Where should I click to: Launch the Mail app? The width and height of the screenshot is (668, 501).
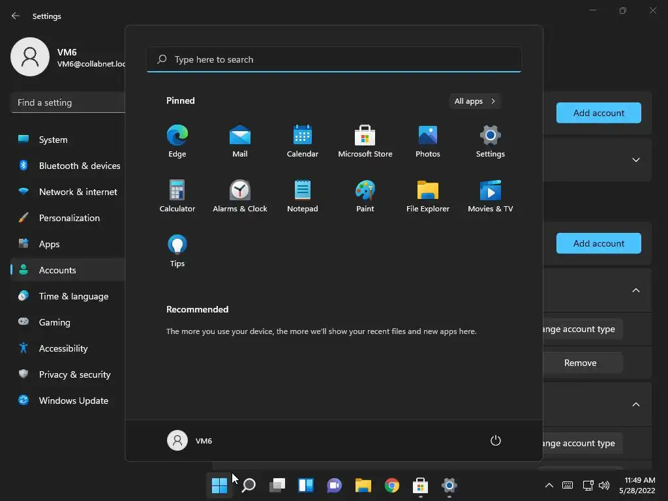click(240, 141)
